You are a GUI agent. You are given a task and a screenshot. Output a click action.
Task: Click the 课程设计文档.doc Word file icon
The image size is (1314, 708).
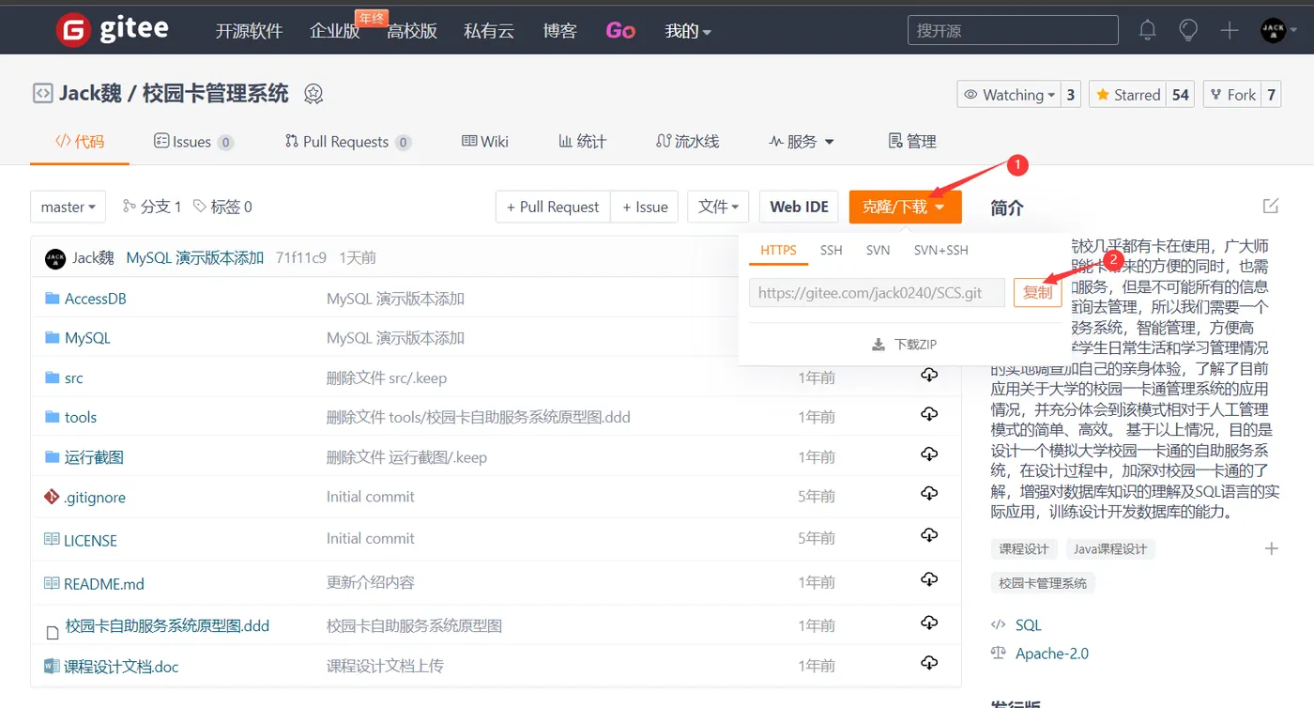tap(52, 666)
